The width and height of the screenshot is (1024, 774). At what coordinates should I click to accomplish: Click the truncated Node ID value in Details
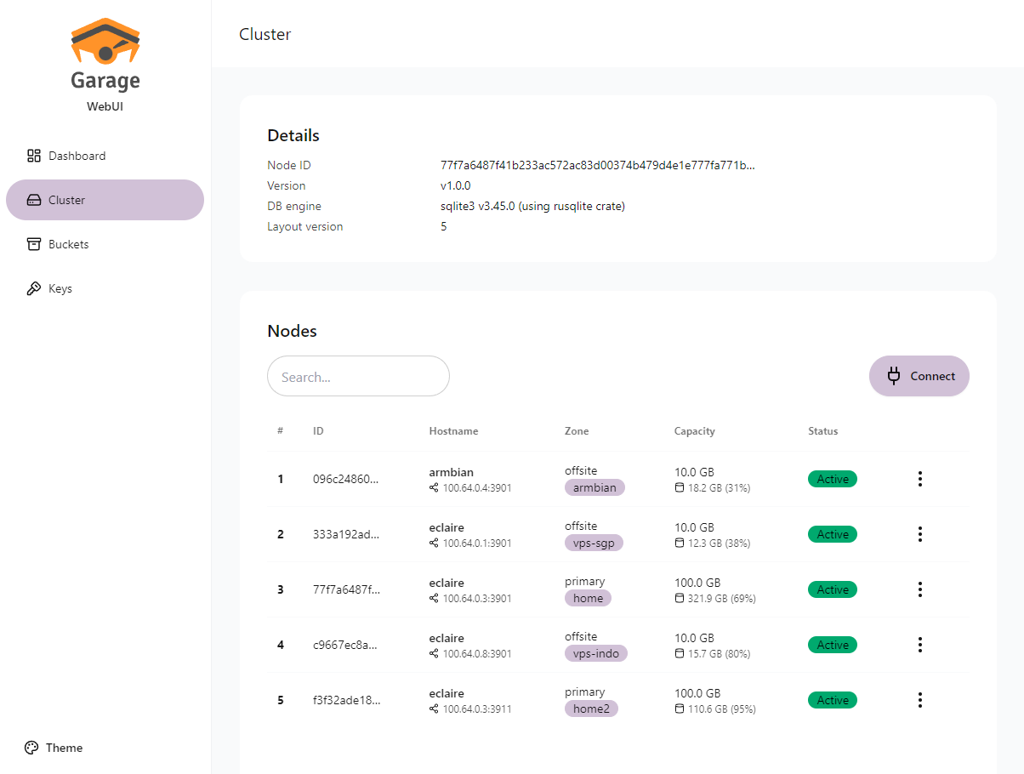(x=597, y=165)
